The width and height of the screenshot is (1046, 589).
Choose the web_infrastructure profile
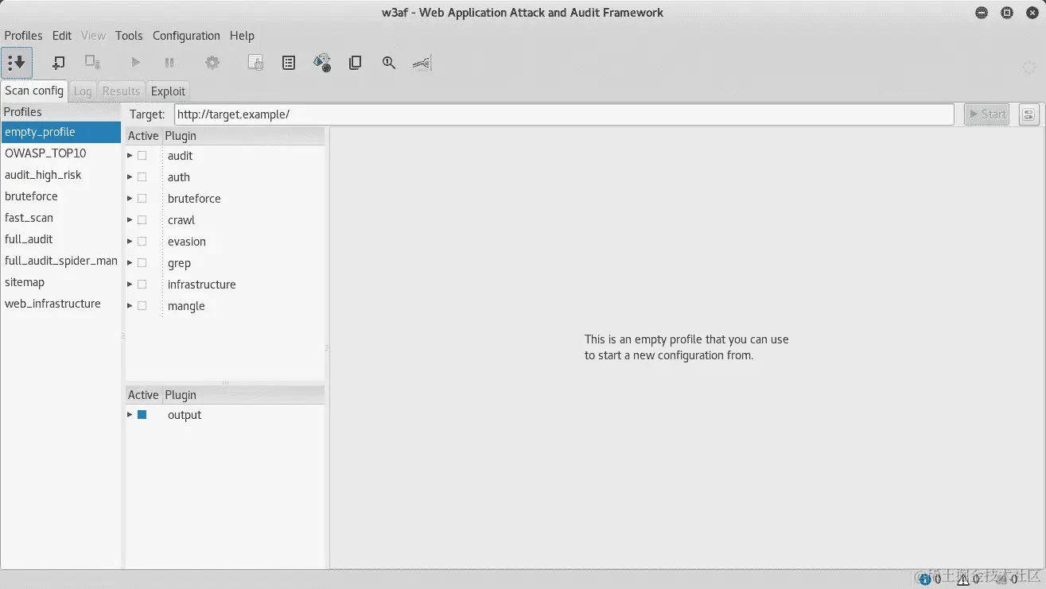tap(60, 304)
